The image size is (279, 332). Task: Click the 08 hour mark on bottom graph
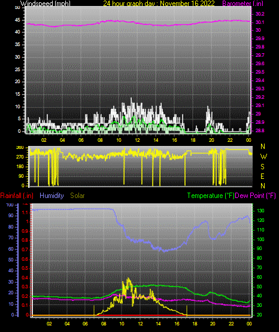click(x=104, y=324)
